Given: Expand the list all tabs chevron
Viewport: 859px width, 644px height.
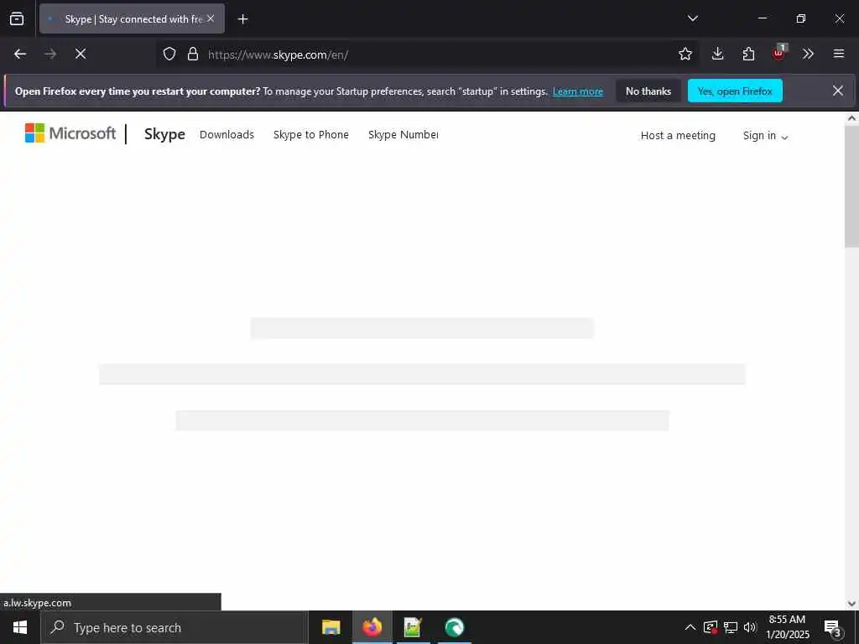Looking at the screenshot, I should point(692,18).
